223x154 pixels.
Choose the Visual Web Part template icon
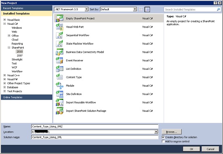tap(60, 27)
